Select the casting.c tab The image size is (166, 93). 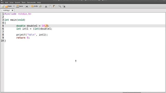[x=6, y=10]
